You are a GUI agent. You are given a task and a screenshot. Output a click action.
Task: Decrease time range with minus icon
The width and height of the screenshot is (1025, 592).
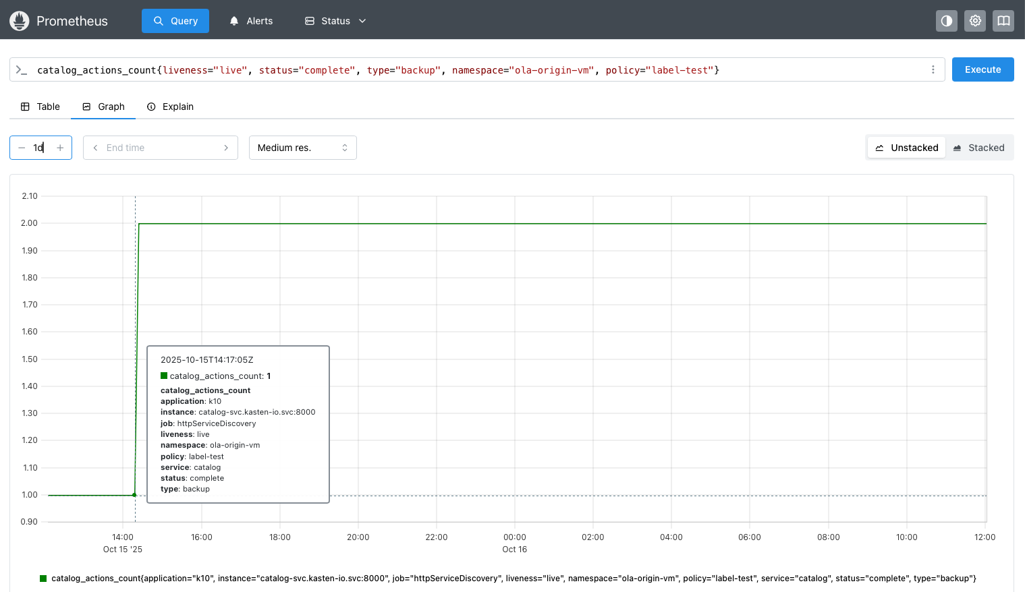tap(22, 148)
